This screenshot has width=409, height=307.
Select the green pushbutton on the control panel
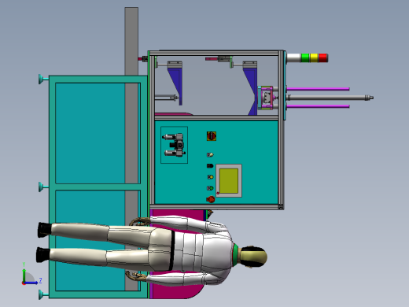[x=210, y=188]
